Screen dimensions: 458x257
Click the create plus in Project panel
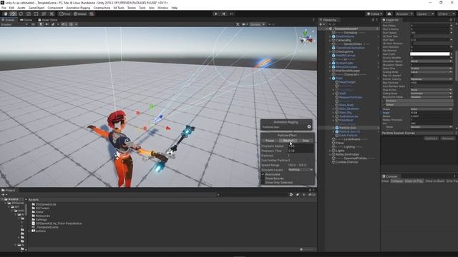pos(3,195)
